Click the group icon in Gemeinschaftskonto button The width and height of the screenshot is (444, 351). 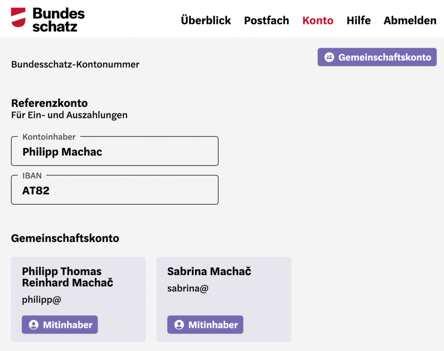(329, 57)
